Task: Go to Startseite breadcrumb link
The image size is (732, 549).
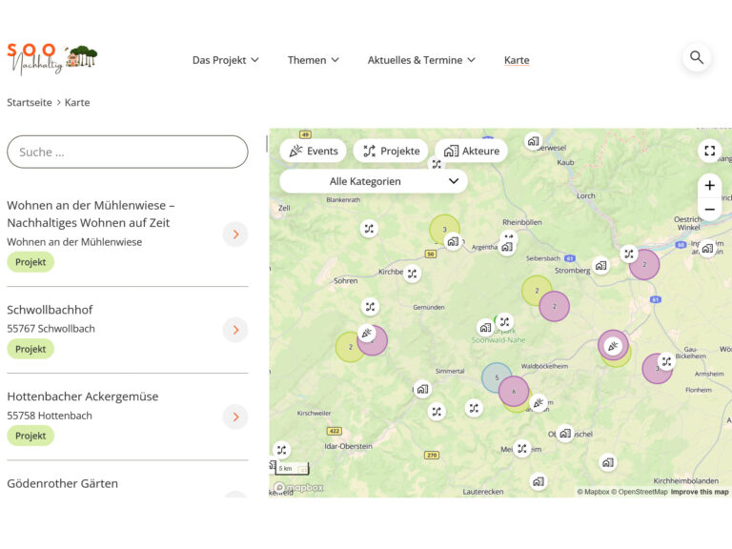Action: click(x=30, y=102)
